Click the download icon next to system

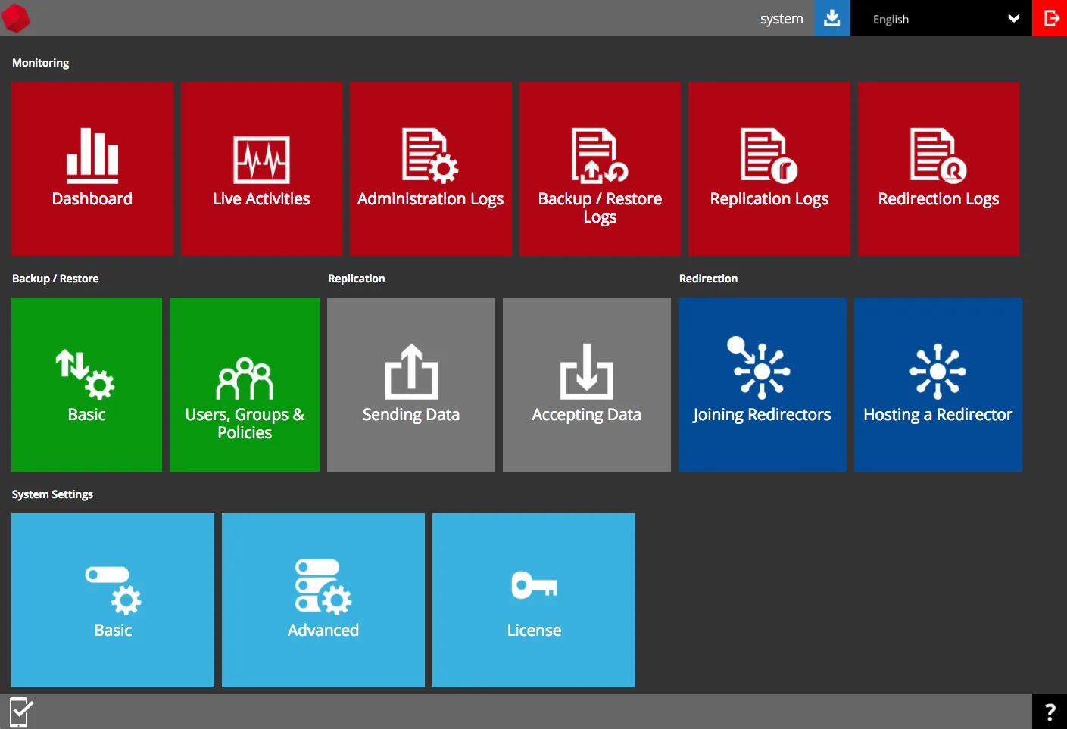pos(831,18)
